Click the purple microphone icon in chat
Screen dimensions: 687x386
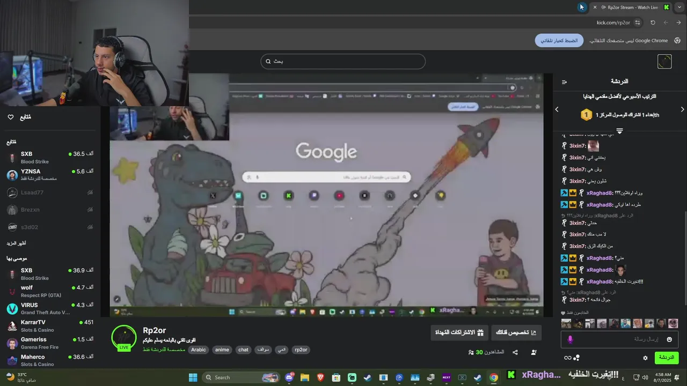pos(570,339)
